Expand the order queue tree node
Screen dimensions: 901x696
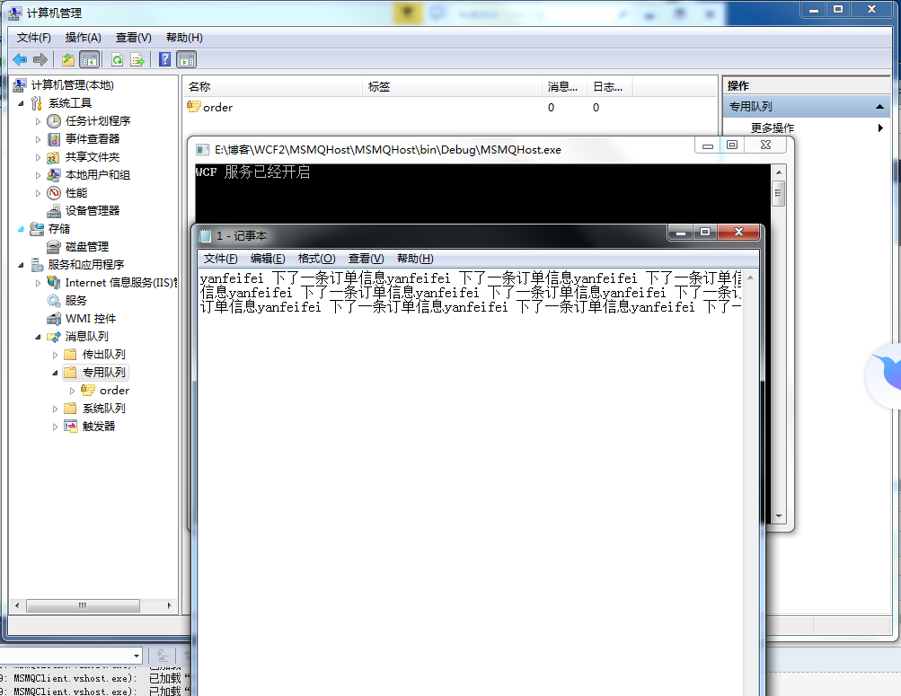73,391
